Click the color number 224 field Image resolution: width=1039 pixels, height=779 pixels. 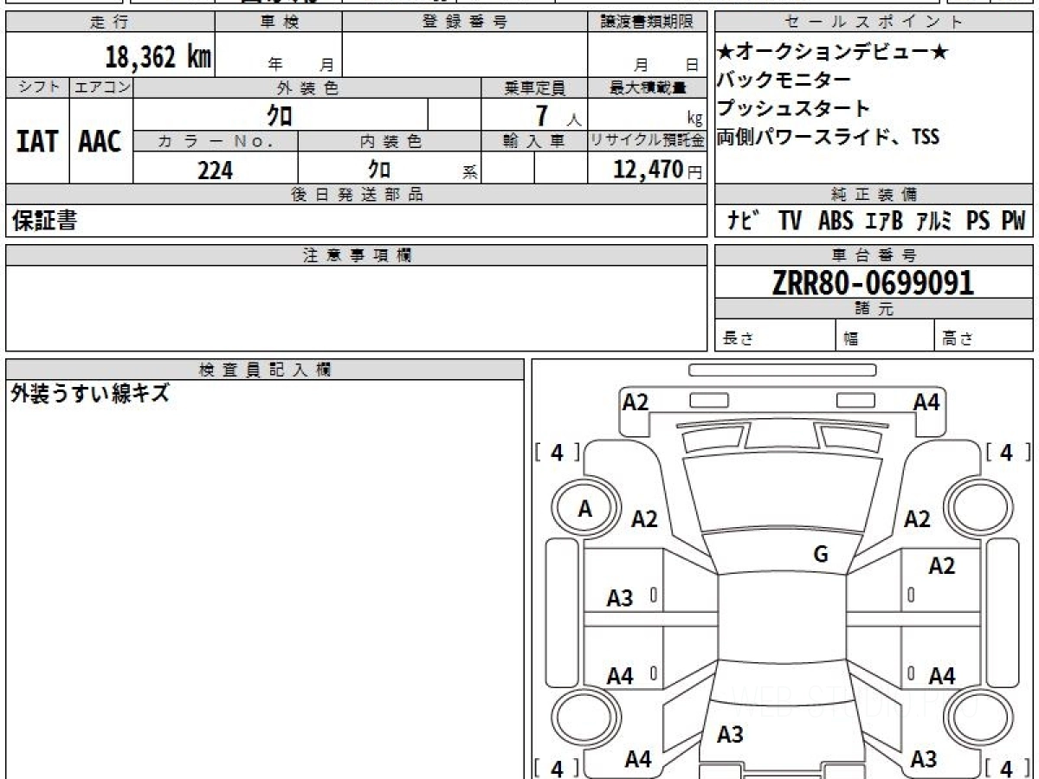coord(216,171)
